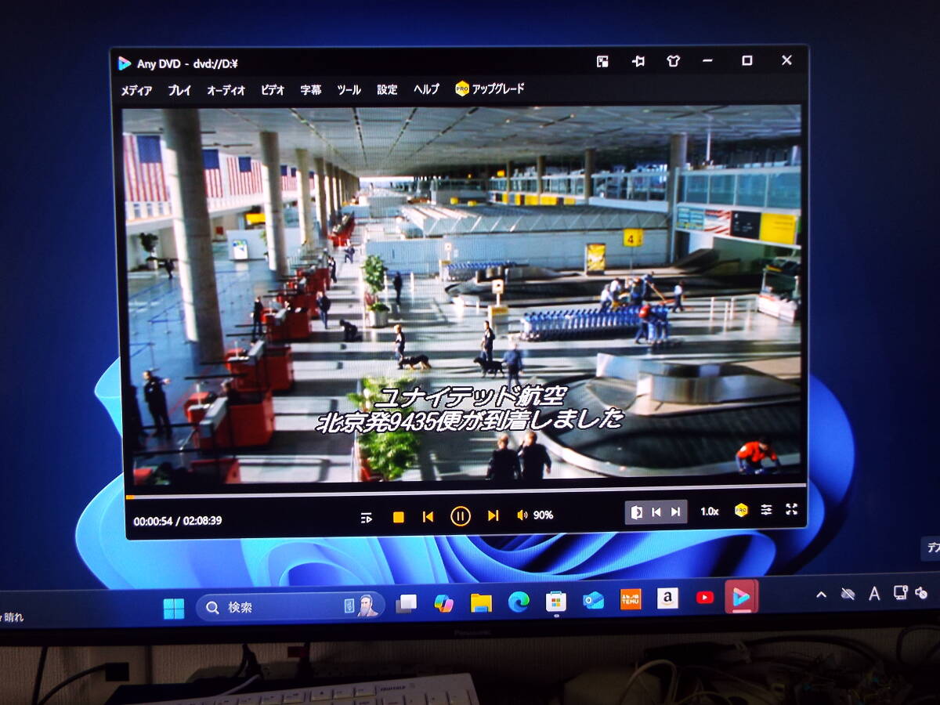The height and width of the screenshot is (705, 940).
Task: Click the mini-player mode icon in title bar
Action: pos(602,61)
